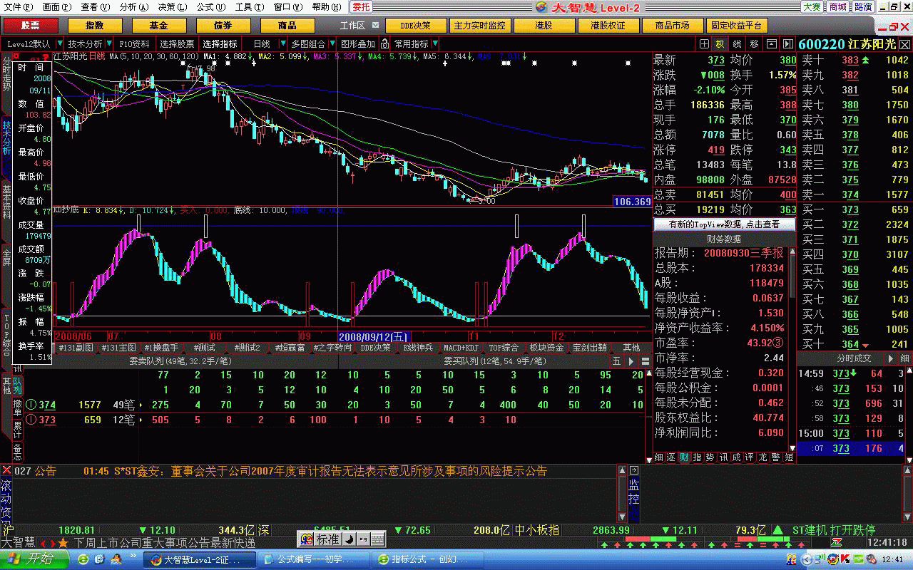The height and width of the screenshot is (570, 913).
Task: Click the 五 button in queue header
Action: 616,361
